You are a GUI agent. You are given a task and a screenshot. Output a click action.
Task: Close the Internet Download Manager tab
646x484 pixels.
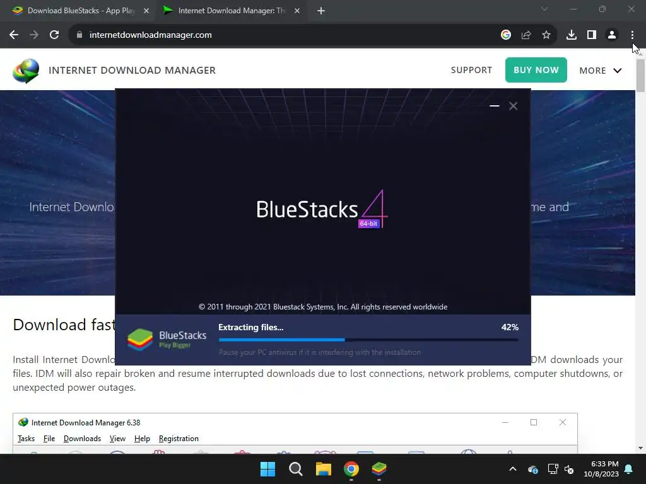(x=297, y=11)
